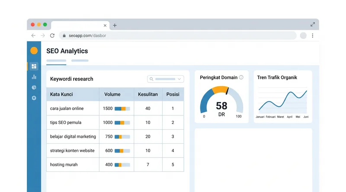Select the 'belajar digital marketing' keyword cell
Screen dimensions: 346x192
(73, 136)
